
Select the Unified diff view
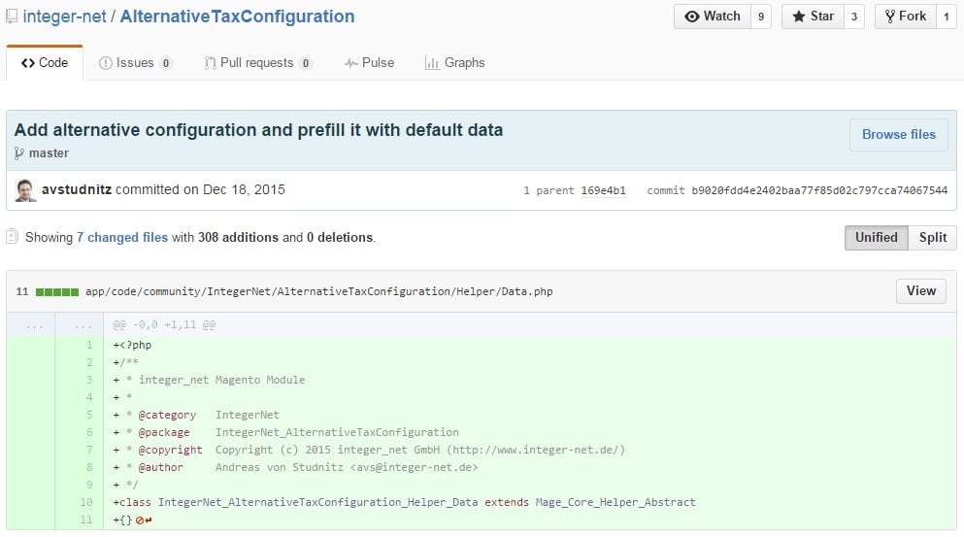(876, 238)
